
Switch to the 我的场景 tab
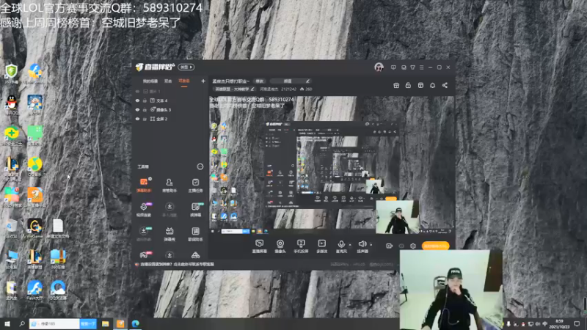click(150, 81)
